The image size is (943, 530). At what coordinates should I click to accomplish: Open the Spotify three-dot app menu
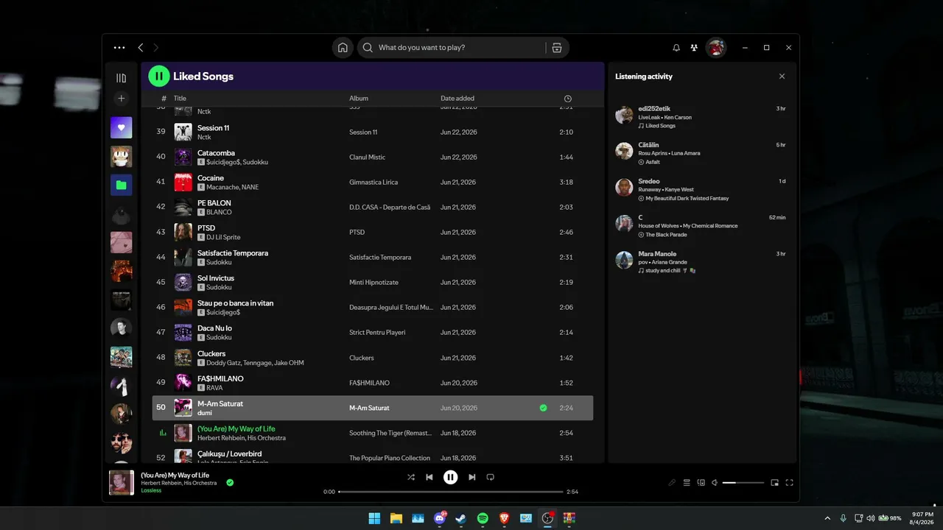pyautogui.click(x=119, y=47)
